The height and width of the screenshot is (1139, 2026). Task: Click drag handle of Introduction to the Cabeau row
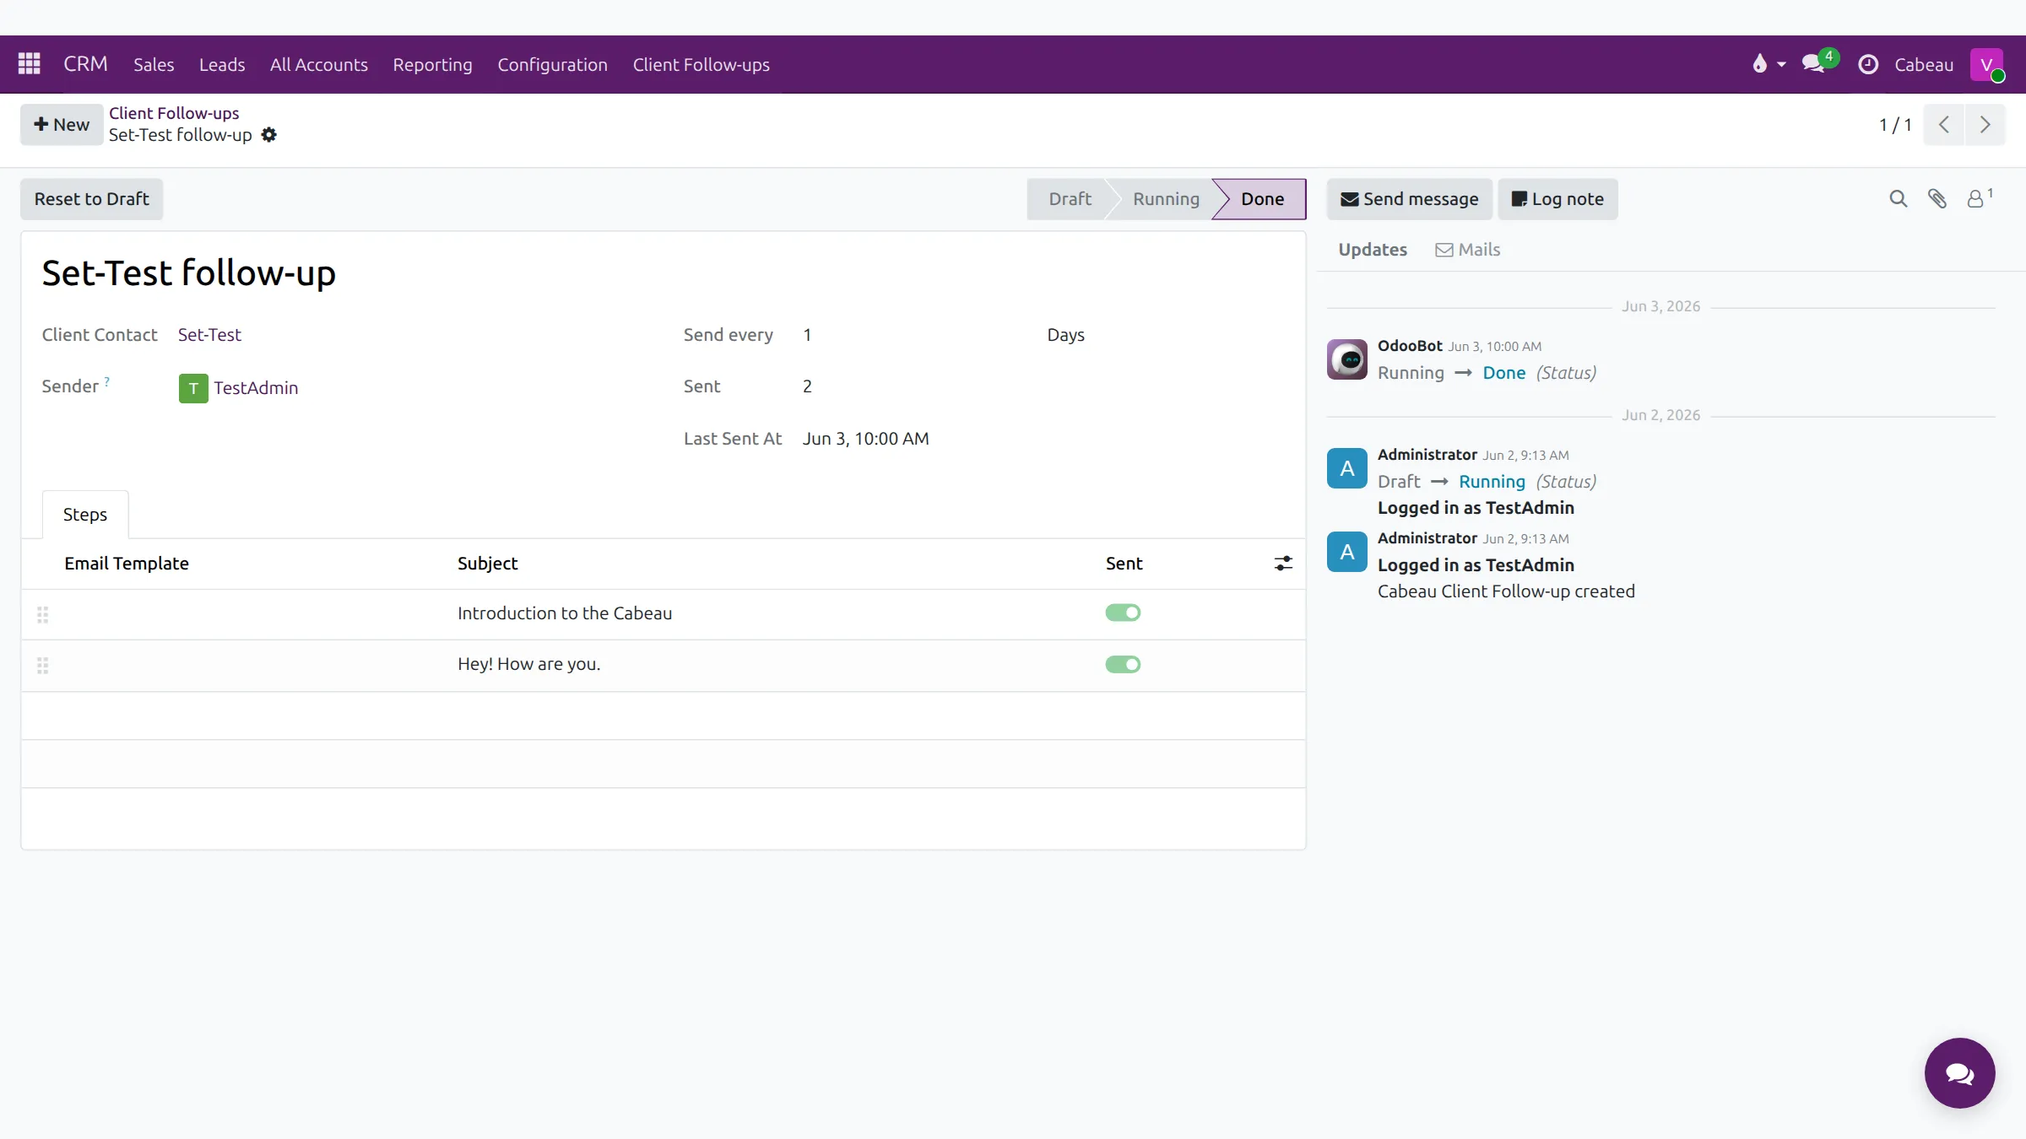[43, 614]
